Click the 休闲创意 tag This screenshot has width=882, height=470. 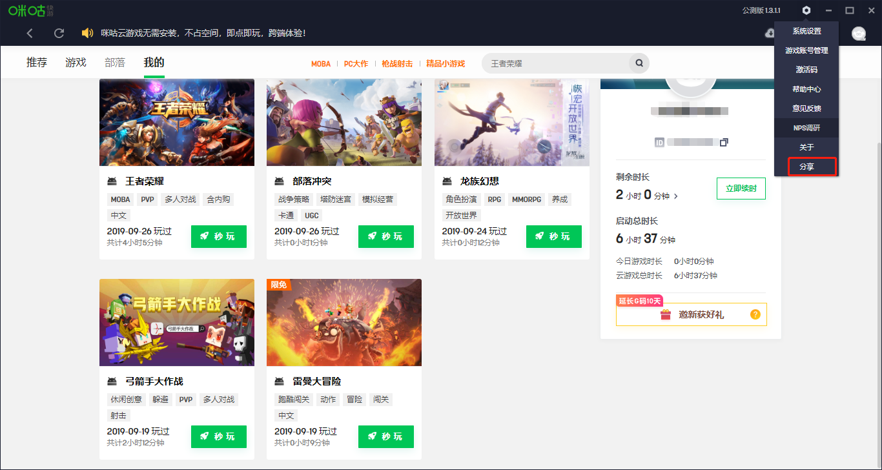click(x=127, y=400)
